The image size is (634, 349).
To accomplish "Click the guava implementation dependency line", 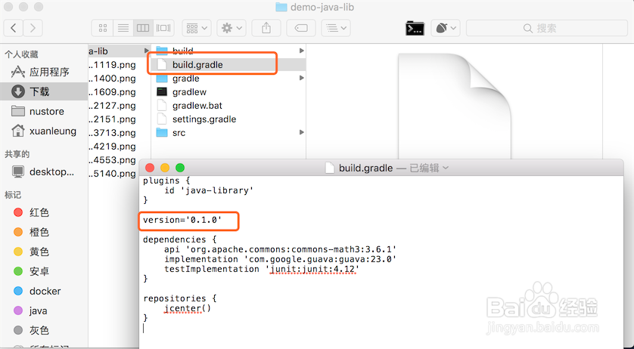I will click(x=280, y=259).
